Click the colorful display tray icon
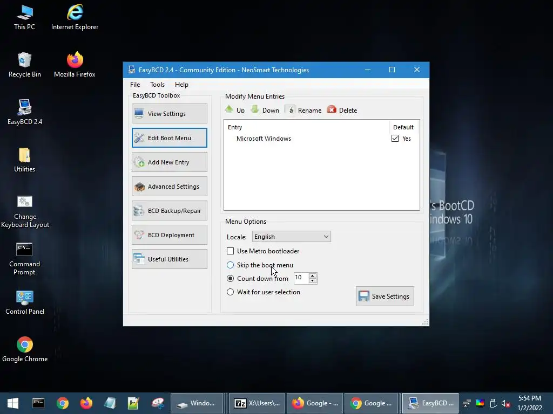The image size is (553, 414). (x=480, y=403)
